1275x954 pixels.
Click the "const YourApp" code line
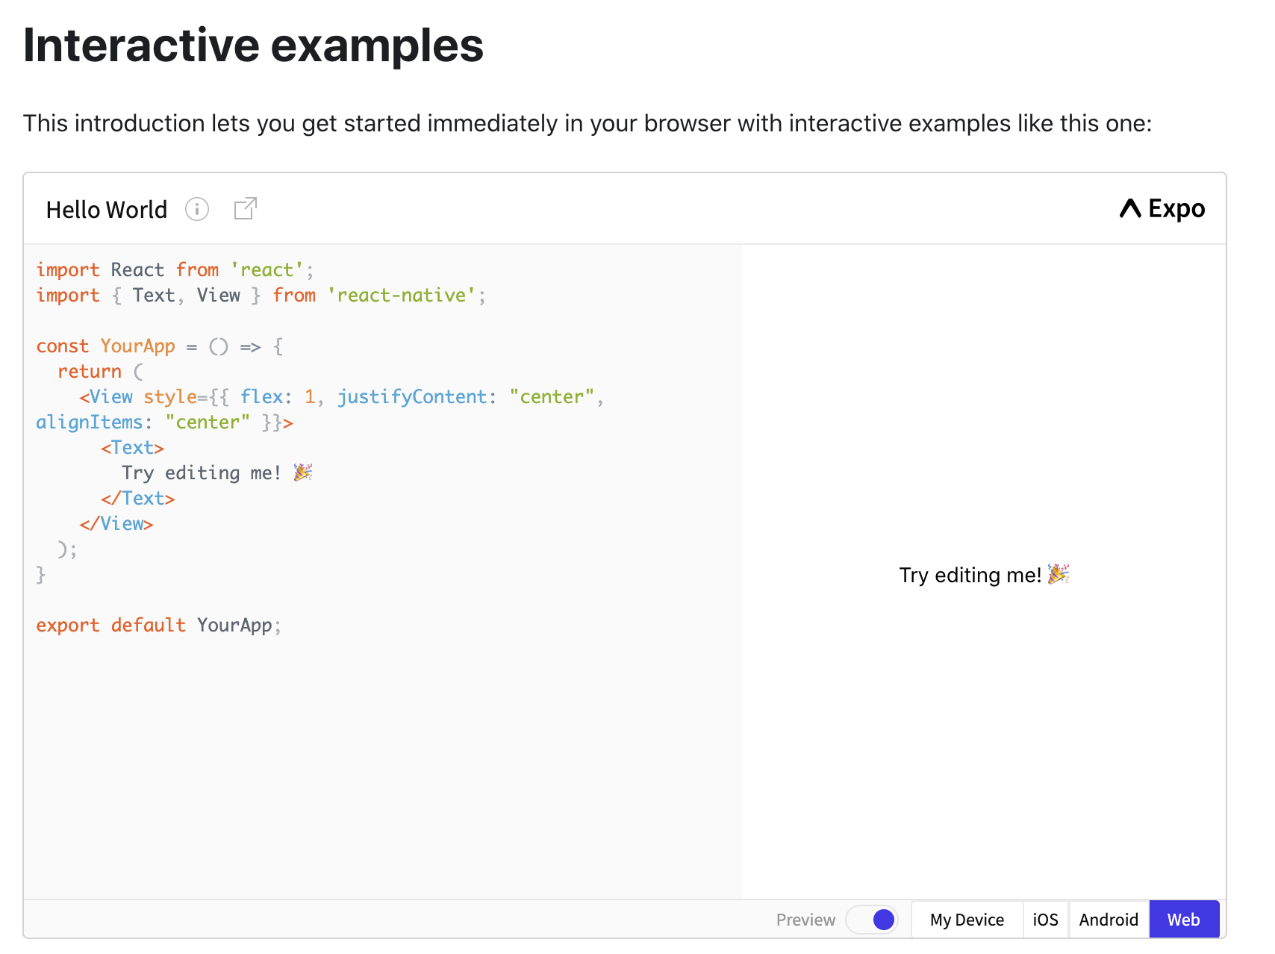(x=160, y=346)
